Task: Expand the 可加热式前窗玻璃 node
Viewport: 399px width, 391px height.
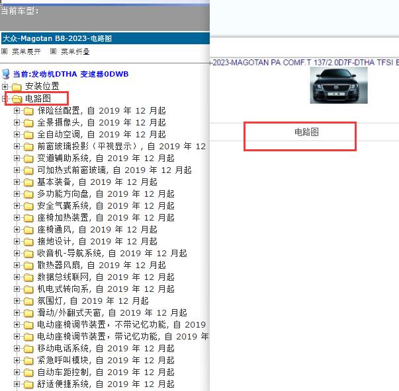Action: [x=17, y=170]
